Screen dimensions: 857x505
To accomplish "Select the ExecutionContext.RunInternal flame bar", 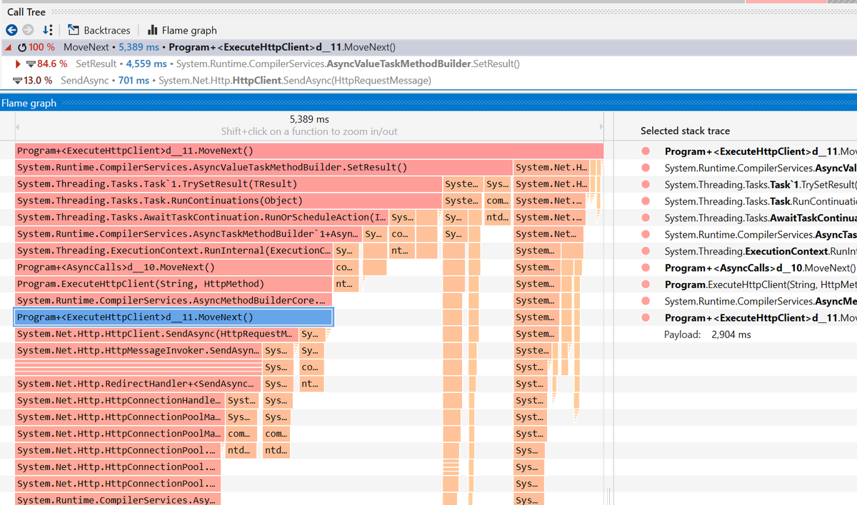I will tap(174, 250).
